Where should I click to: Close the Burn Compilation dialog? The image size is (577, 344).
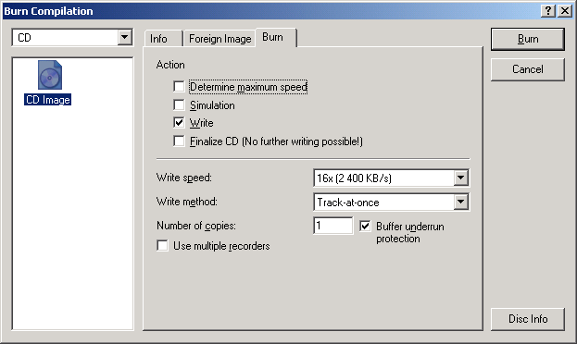pyautogui.click(x=565, y=11)
